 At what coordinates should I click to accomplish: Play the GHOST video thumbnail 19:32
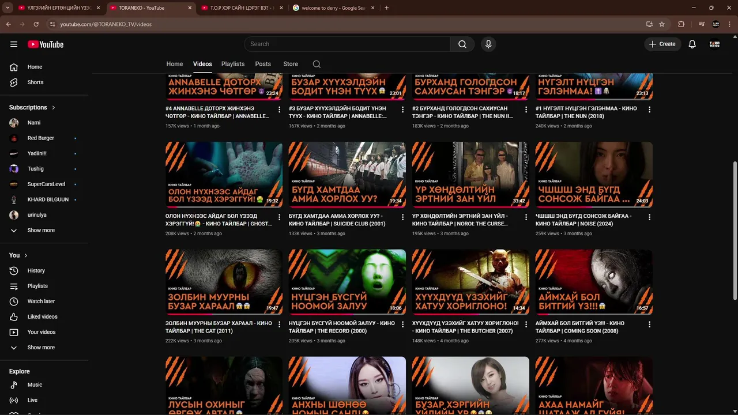click(224, 175)
